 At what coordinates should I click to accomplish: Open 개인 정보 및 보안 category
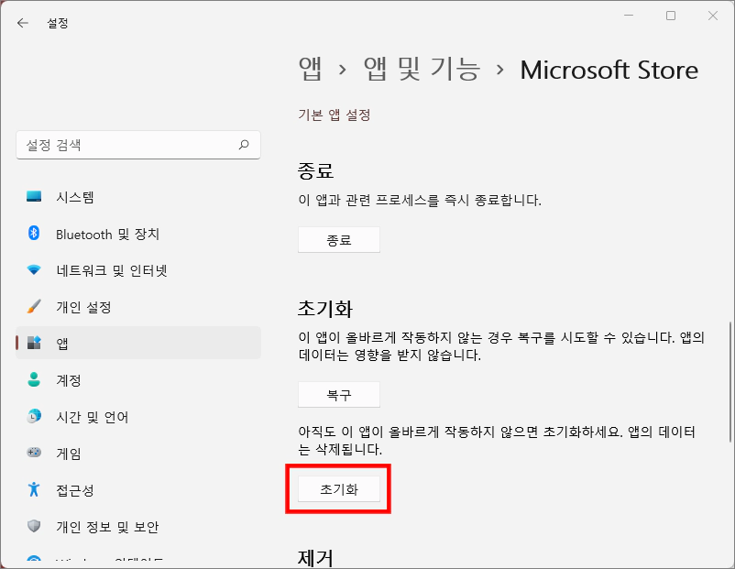pos(138,526)
